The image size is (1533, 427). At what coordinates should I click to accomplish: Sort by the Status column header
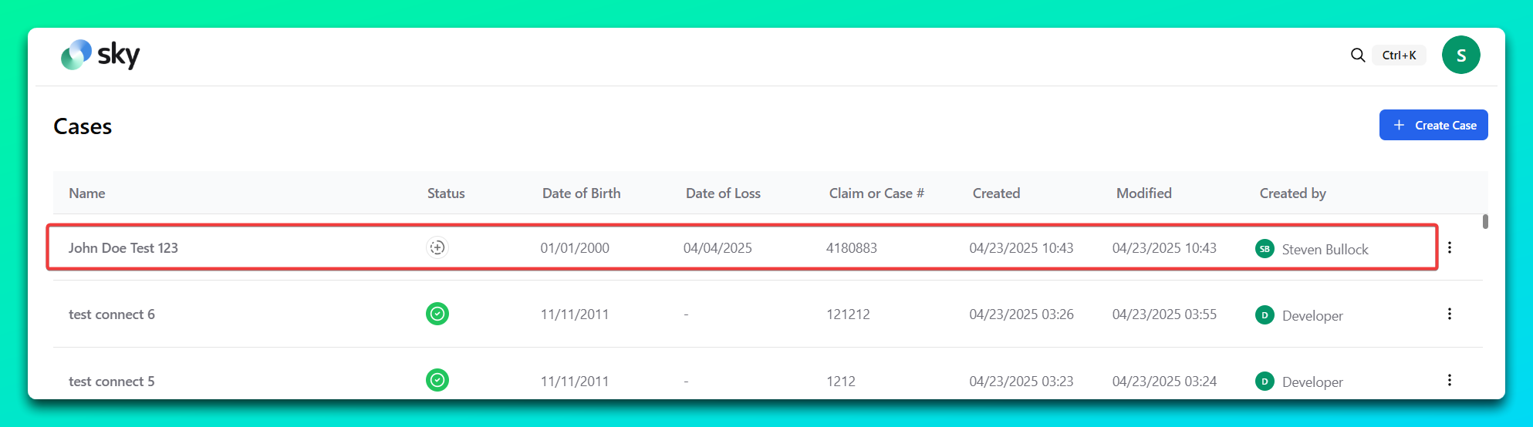click(x=446, y=193)
